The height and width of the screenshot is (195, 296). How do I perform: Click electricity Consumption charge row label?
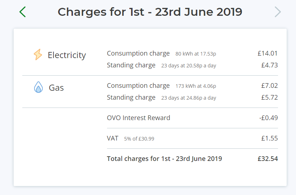138,53
